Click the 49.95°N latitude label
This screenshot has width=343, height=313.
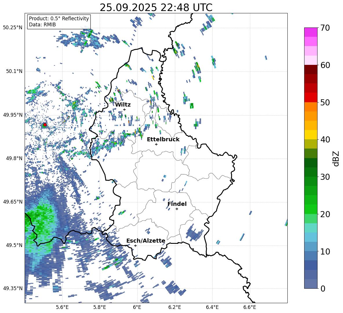[x=13, y=115]
